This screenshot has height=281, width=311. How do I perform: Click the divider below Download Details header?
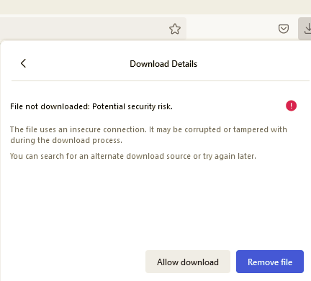point(161,81)
